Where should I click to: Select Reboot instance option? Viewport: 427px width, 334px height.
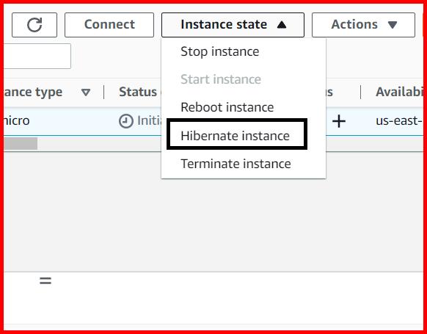coord(227,107)
